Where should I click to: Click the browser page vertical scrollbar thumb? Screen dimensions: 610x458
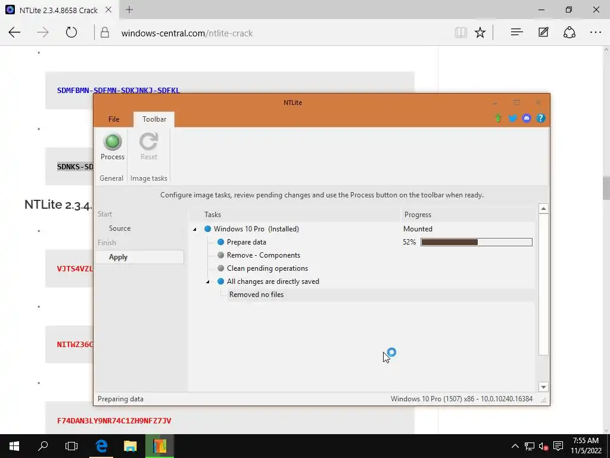point(606,188)
